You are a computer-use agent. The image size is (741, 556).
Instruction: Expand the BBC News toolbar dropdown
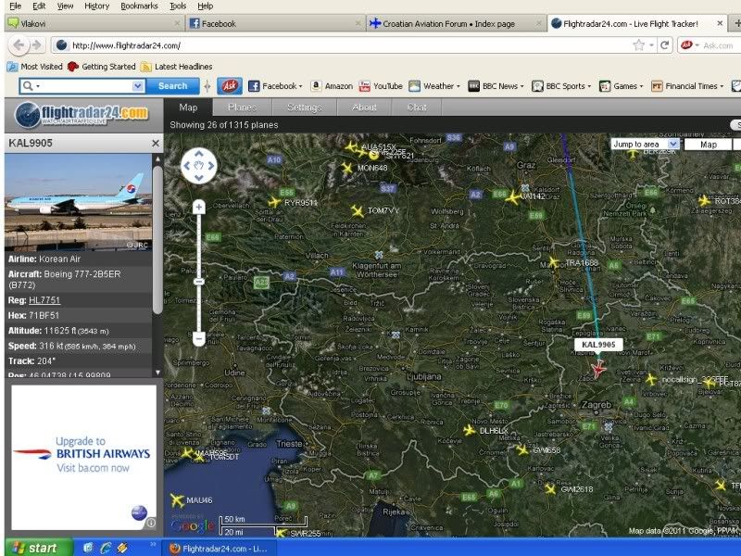pos(521,86)
